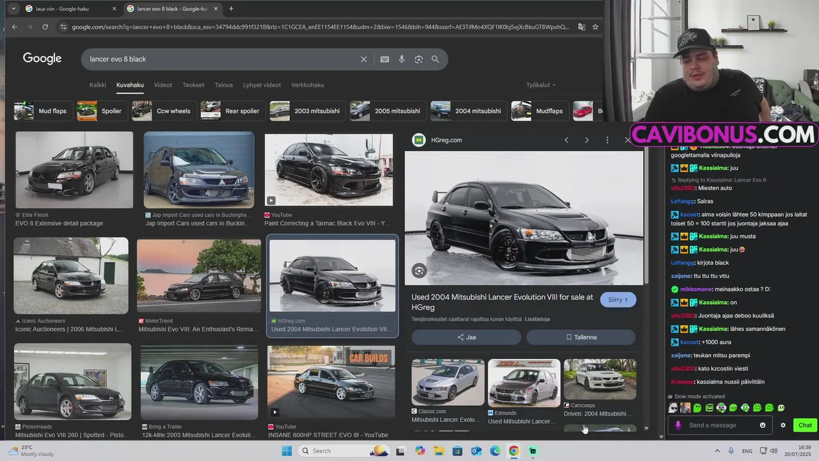Search inside image with the lens overlay icon
Screen dimensions: 819x461
pos(419,271)
